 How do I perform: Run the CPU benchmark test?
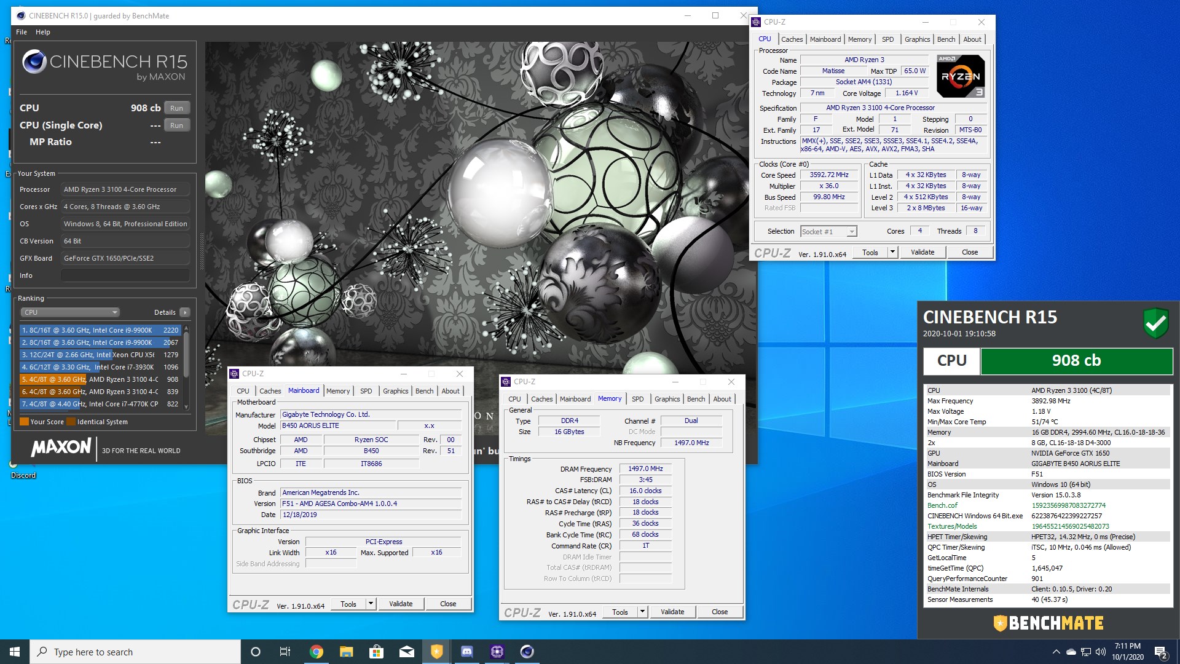tap(176, 108)
